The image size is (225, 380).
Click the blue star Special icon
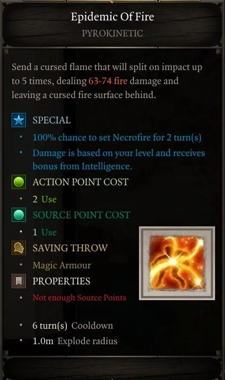pos(19,120)
